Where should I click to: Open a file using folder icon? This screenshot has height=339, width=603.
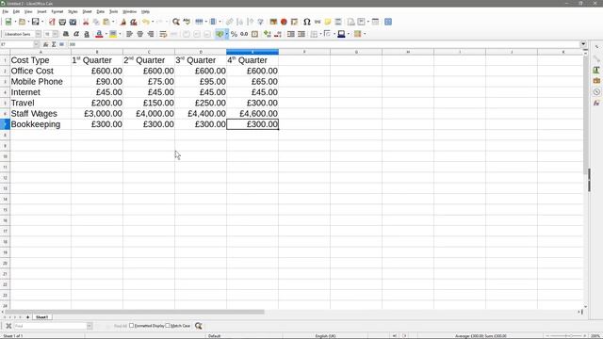coord(22,22)
